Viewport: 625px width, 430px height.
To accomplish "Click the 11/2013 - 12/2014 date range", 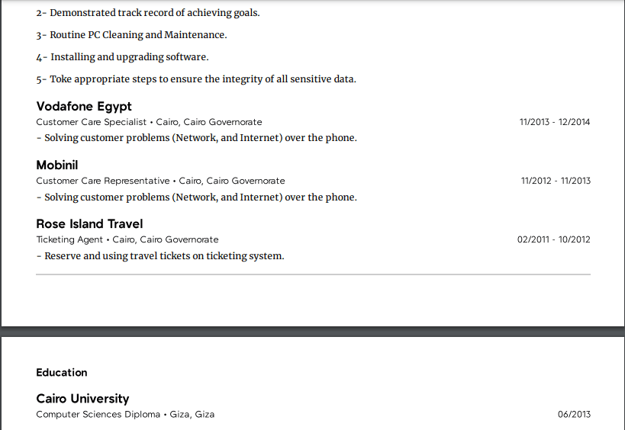I will (555, 122).
